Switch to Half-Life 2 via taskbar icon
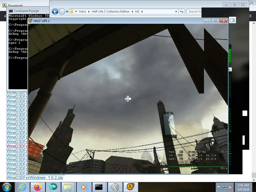This screenshot has height=192, width=256. click(x=130, y=187)
